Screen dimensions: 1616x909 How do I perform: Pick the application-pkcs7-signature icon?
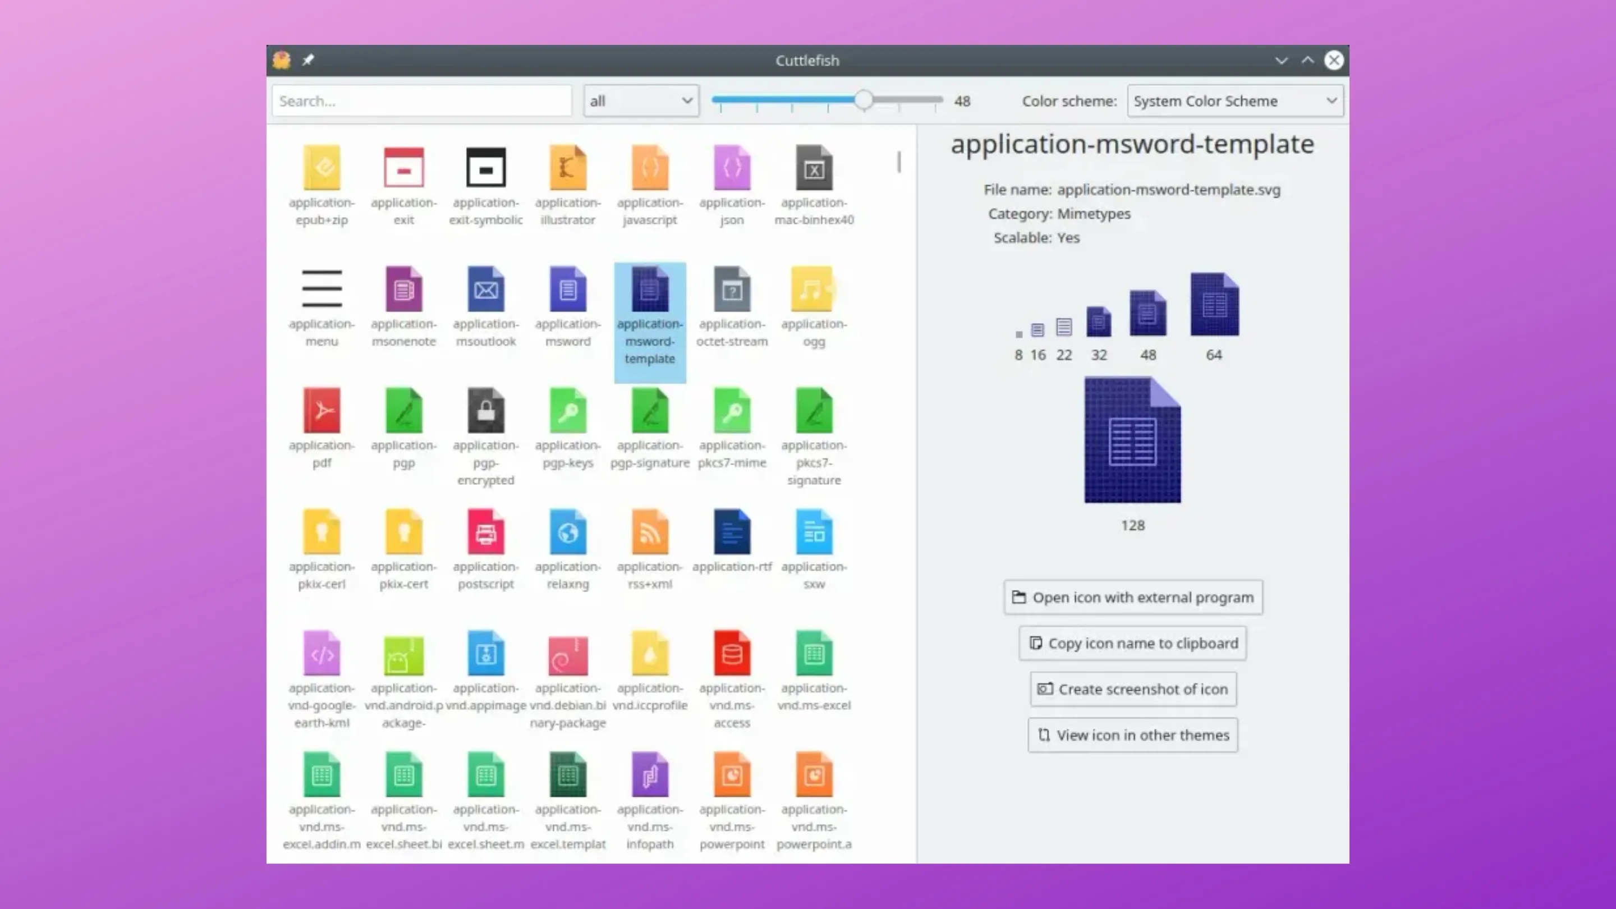[x=814, y=410]
